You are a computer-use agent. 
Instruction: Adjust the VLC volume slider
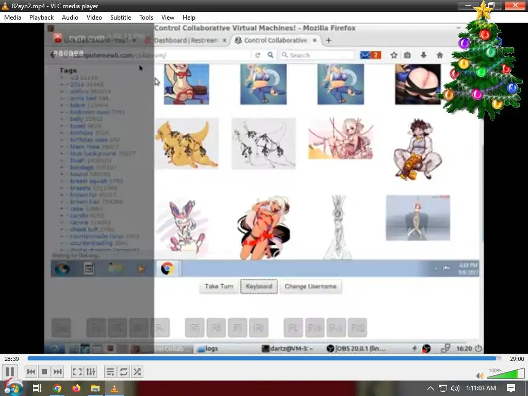click(505, 373)
